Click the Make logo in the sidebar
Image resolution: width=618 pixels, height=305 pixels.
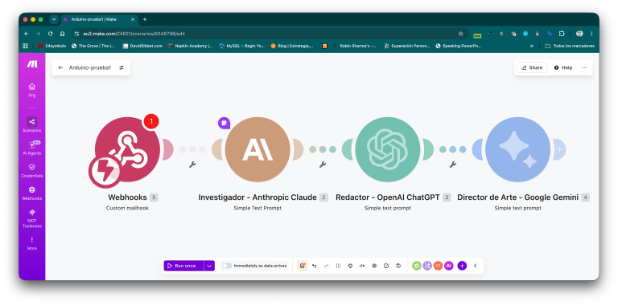pyautogui.click(x=32, y=64)
